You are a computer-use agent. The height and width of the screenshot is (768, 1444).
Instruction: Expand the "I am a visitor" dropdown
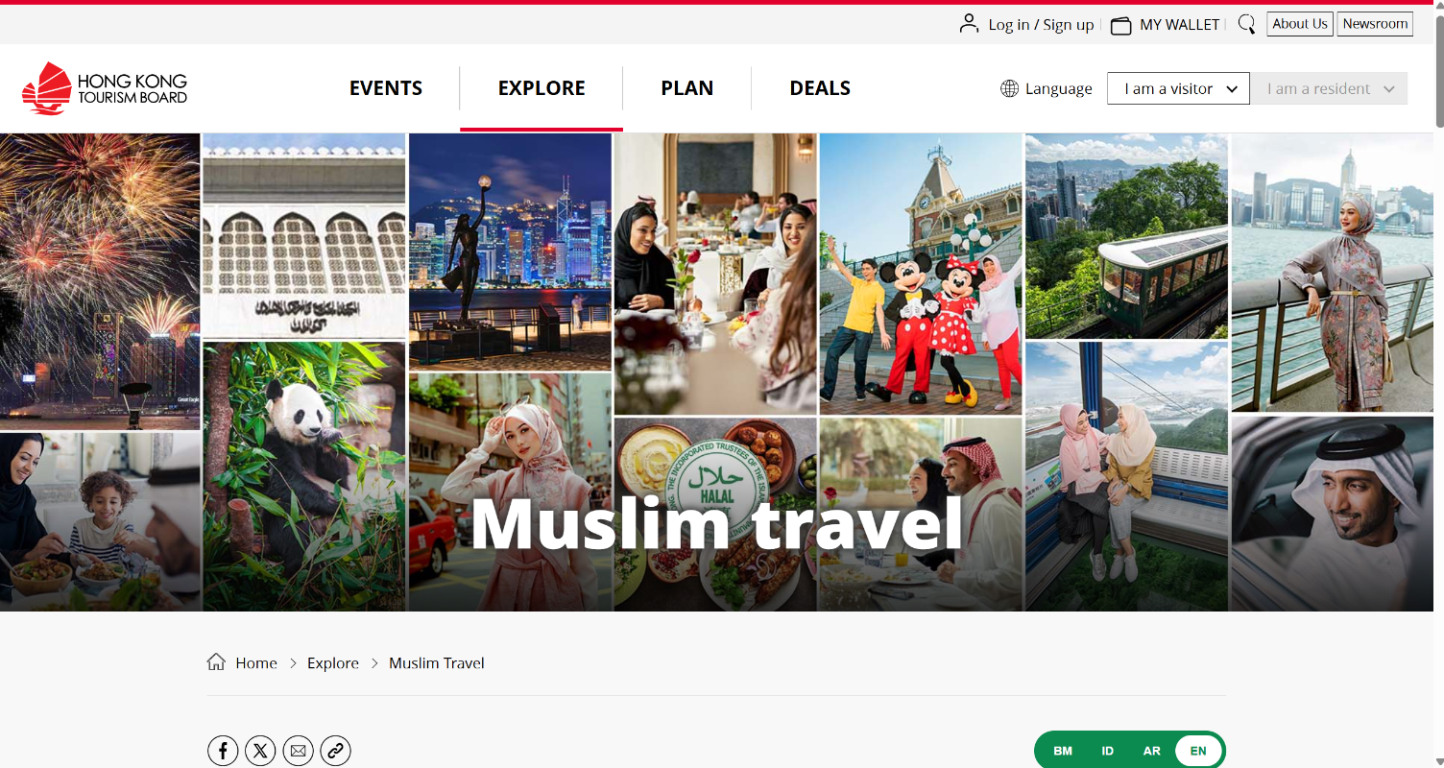(x=1178, y=88)
